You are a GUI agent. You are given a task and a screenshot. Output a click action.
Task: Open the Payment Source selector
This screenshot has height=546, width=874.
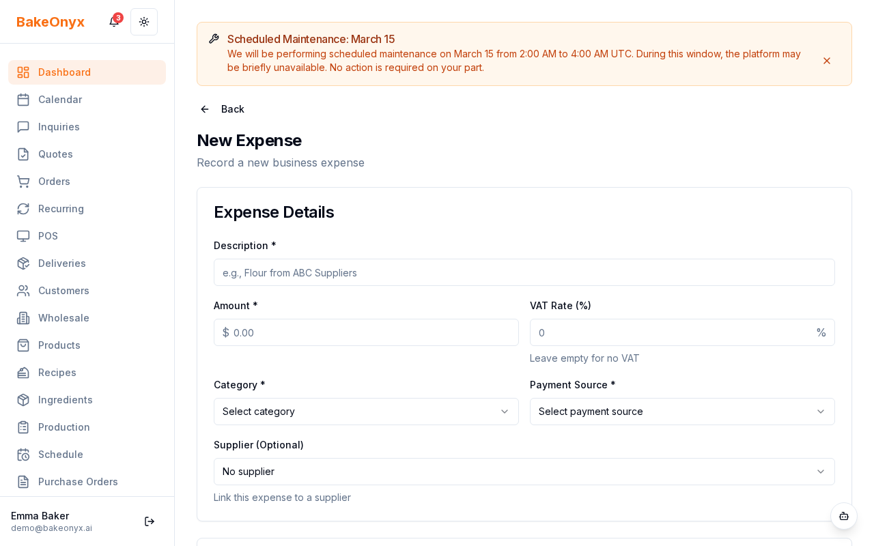[682, 412]
